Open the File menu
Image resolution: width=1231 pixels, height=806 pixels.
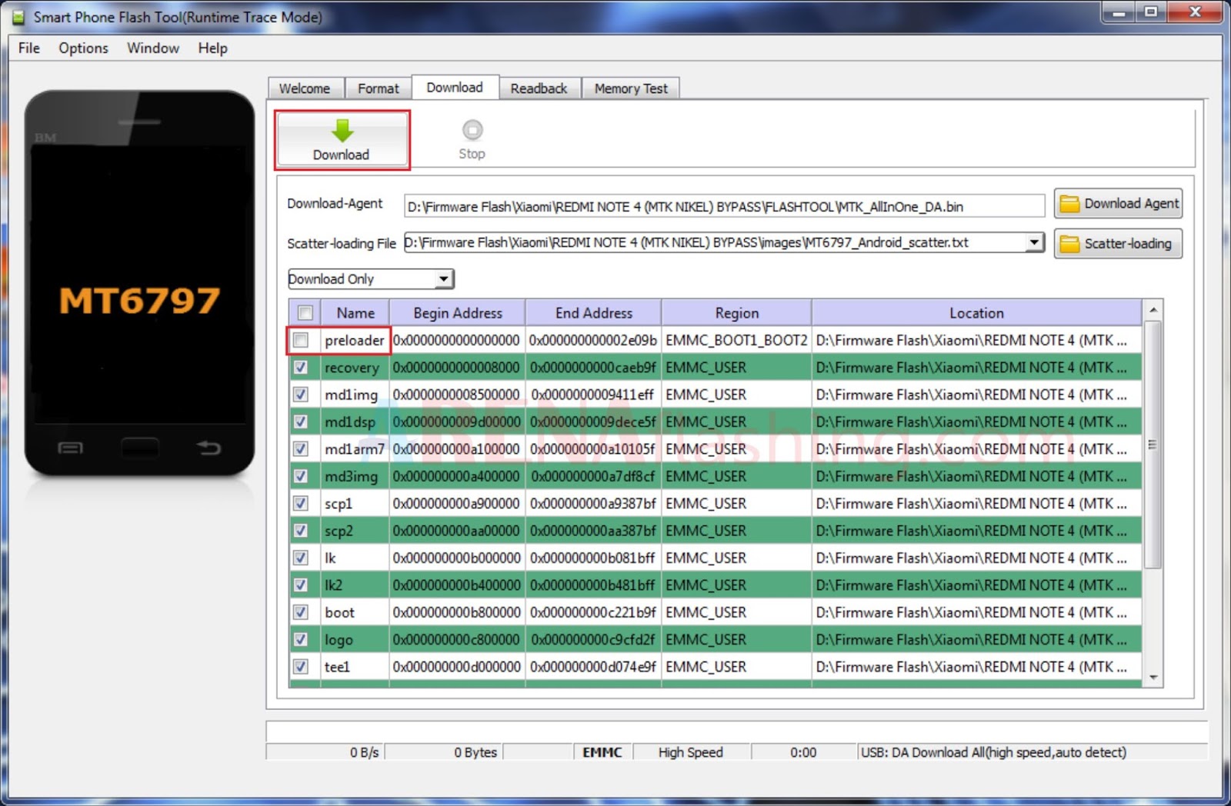point(29,48)
